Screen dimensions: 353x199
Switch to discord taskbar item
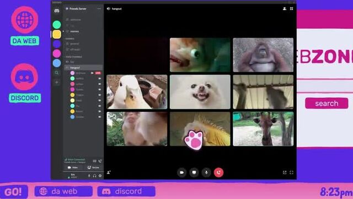pos(126,191)
